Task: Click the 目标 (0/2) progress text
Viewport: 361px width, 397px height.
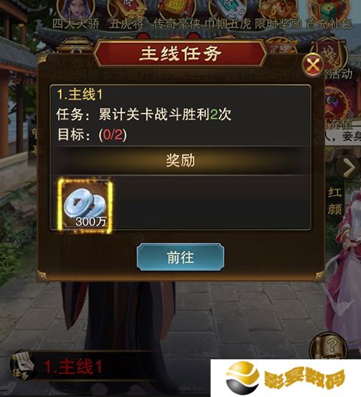Action: click(93, 134)
